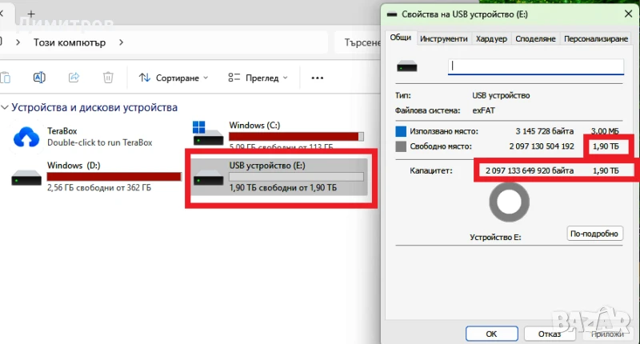640x344 pixels.
Task: Click the three-dots more options button
Action: pos(317,78)
